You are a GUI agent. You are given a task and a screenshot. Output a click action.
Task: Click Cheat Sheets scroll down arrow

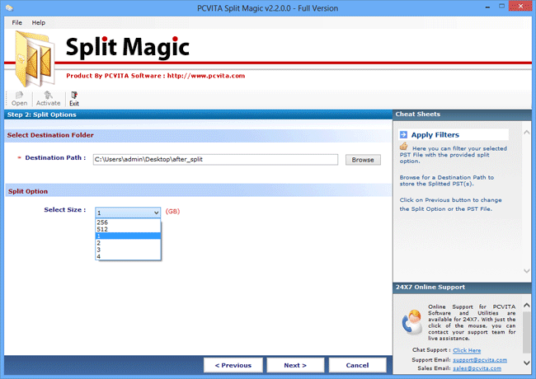[x=526, y=271]
